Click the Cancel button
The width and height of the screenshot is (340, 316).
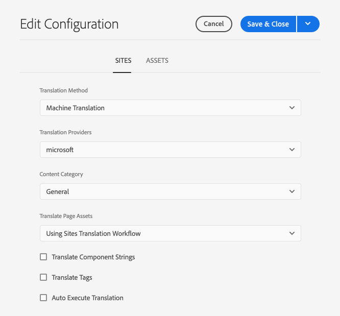[x=213, y=24]
